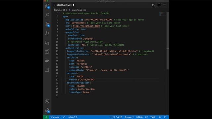Click the operation: ALL line

(77, 45)
